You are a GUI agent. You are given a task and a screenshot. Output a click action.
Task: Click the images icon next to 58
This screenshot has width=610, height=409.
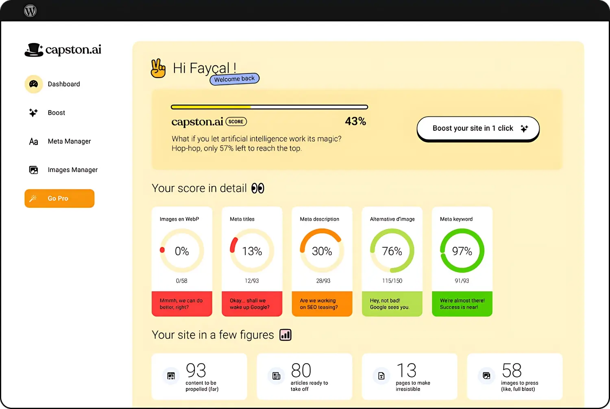pyautogui.click(x=486, y=376)
